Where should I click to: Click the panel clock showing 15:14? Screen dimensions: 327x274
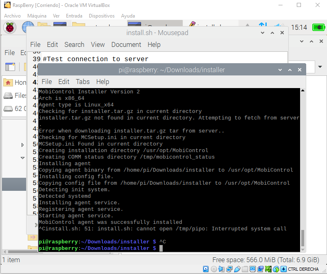coord(299,27)
